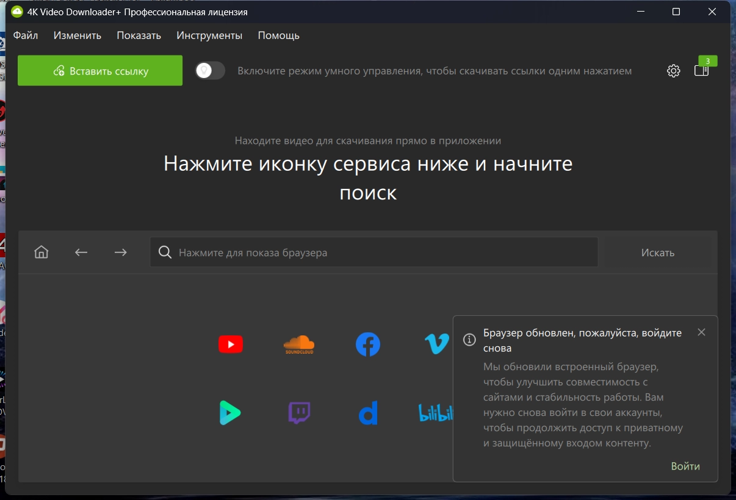Minimize the 4K Video Downloader window
This screenshot has height=500, width=736.
pyautogui.click(x=641, y=12)
